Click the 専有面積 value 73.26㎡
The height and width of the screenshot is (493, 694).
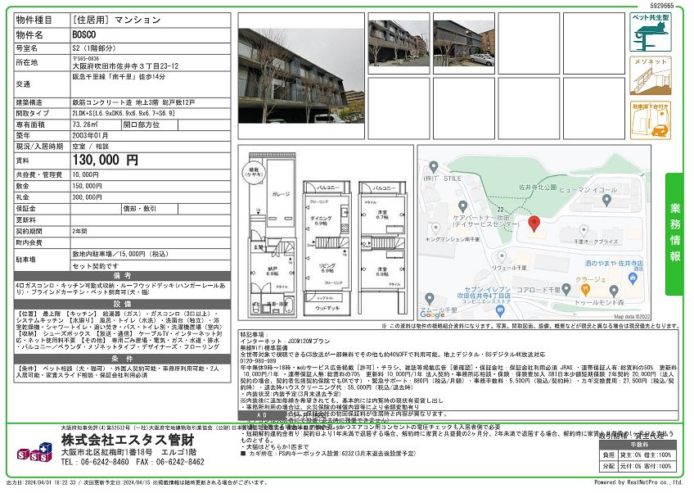(85, 125)
